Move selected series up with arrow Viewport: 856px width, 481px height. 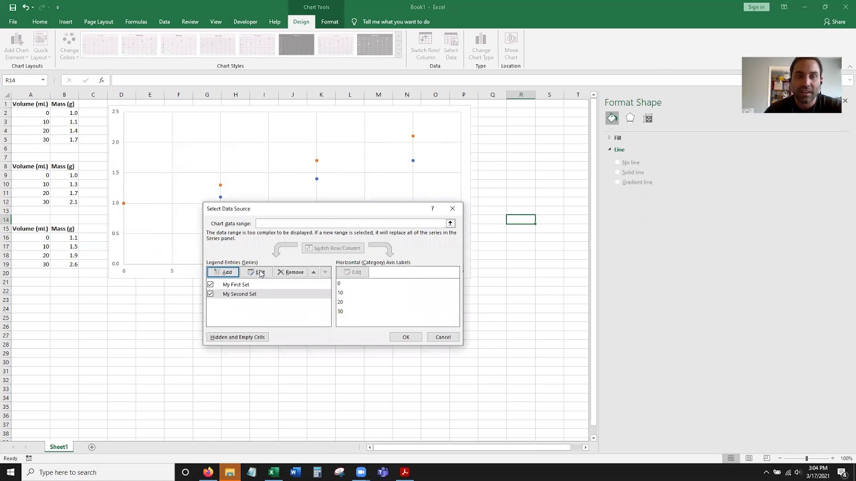tap(313, 272)
